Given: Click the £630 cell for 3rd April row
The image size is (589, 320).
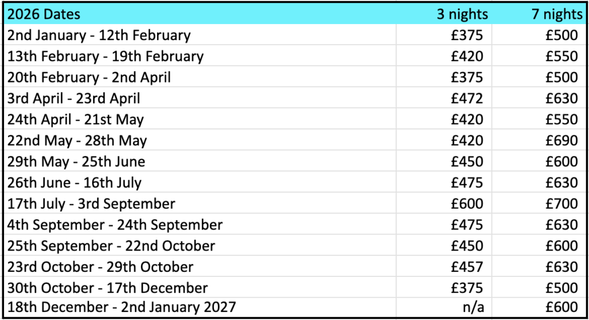Looking at the screenshot, I should tap(562, 99).
